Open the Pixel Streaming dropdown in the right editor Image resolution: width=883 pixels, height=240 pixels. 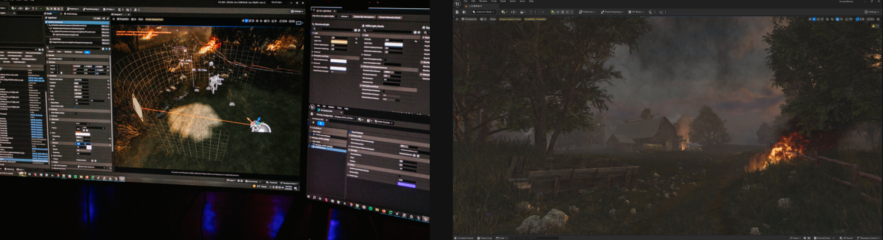(612, 12)
